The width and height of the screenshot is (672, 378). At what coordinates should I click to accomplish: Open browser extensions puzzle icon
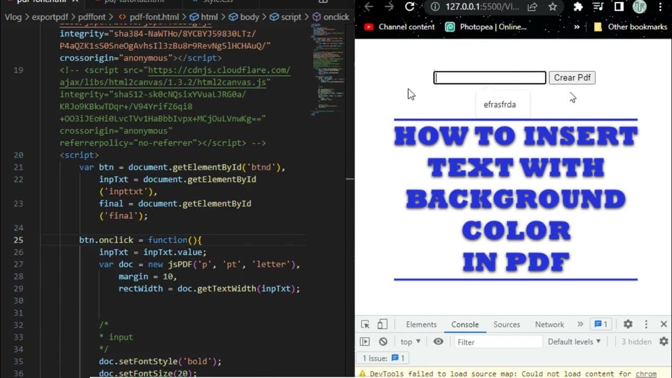pos(578,7)
